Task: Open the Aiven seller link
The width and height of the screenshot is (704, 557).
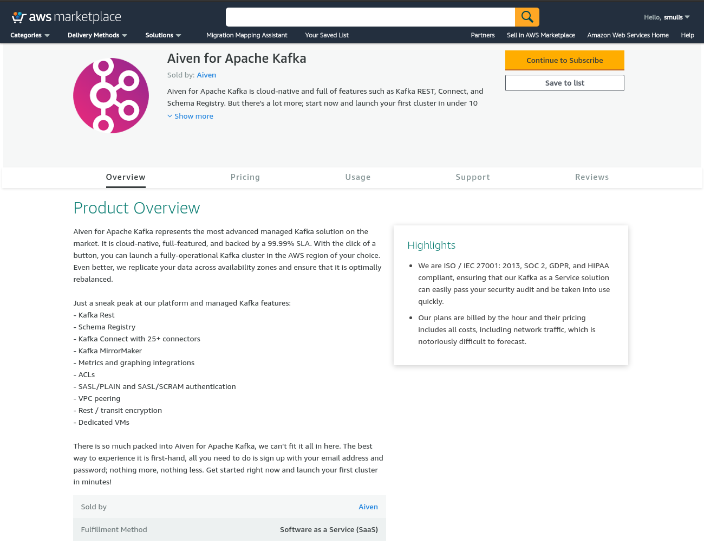Action: [206, 75]
